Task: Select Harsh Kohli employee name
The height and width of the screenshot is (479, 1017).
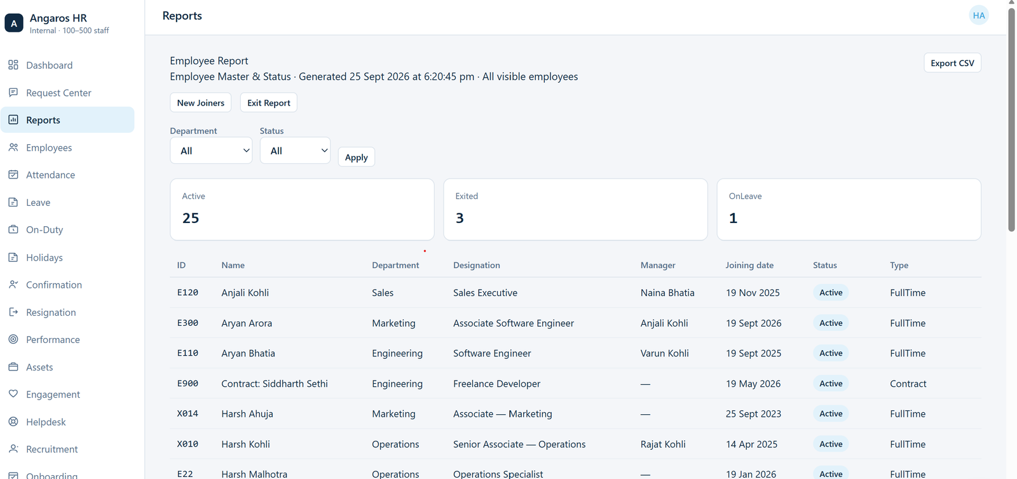Action: tap(246, 444)
